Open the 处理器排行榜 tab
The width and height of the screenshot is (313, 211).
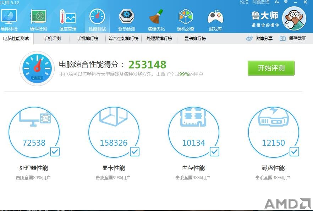coord(159,39)
